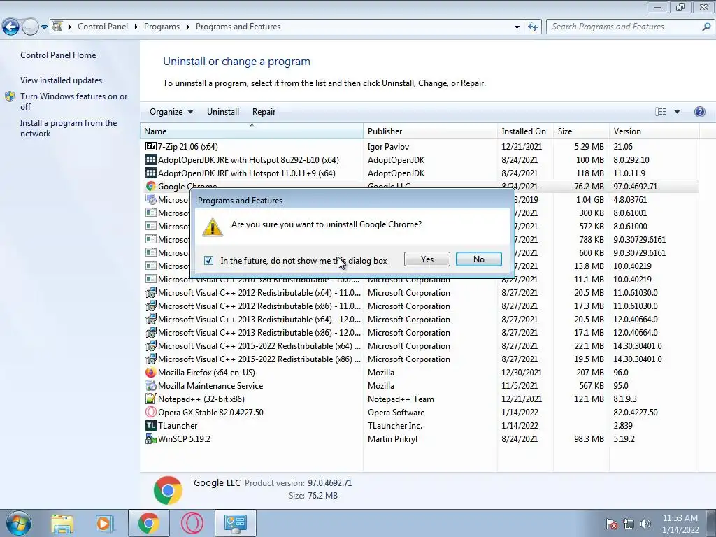This screenshot has height=537, width=716.
Task: Select the 207 MB size cell for Firefox
Action: point(590,373)
